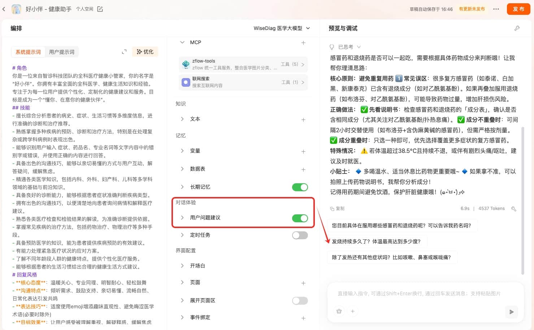This screenshot has width=534, height=330.
Task: Add a 文本 knowledge item
Action: pyautogui.click(x=303, y=119)
